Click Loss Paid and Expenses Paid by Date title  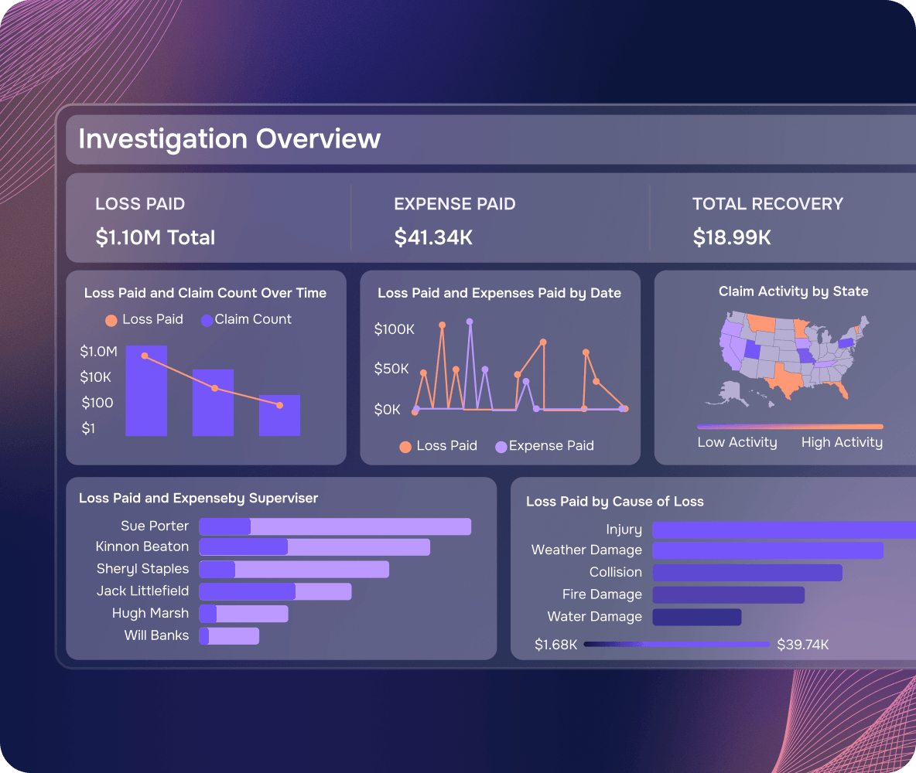(x=499, y=293)
